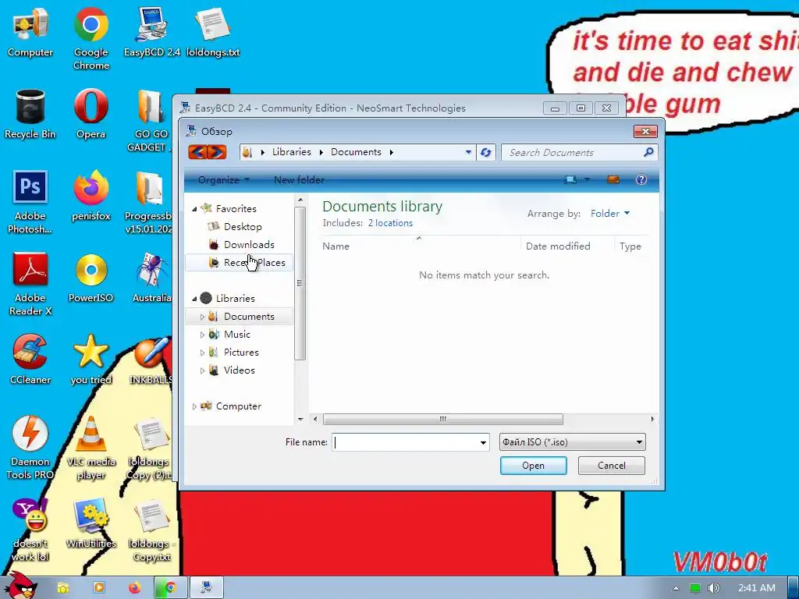Viewport: 799px width, 599px height.
Task: Open the file type 'Файл ISO (*.iso)' dropdown
Action: (x=572, y=442)
